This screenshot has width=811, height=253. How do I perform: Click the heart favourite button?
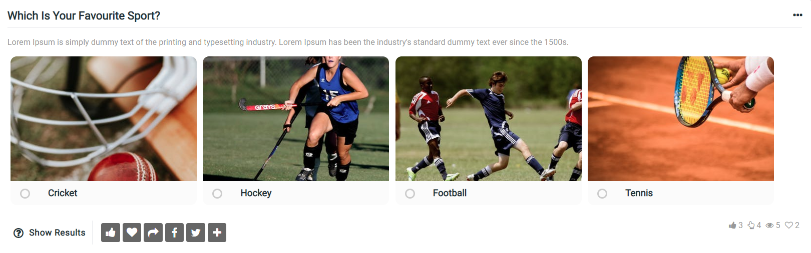pyautogui.click(x=132, y=233)
